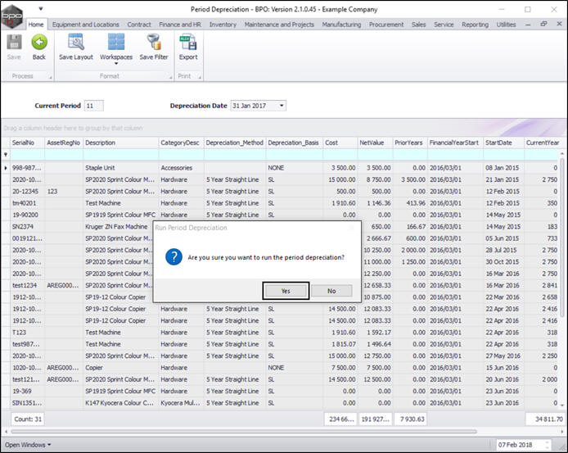Image resolution: width=568 pixels, height=453 pixels.
Task: Open the Finance and HR tab
Action: tap(180, 25)
